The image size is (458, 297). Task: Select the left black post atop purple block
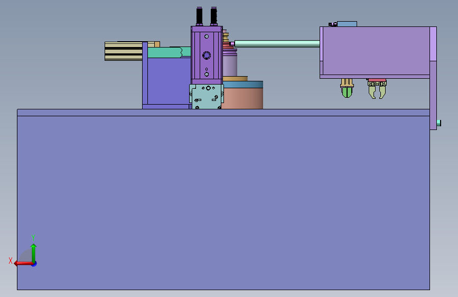(199, 16)
